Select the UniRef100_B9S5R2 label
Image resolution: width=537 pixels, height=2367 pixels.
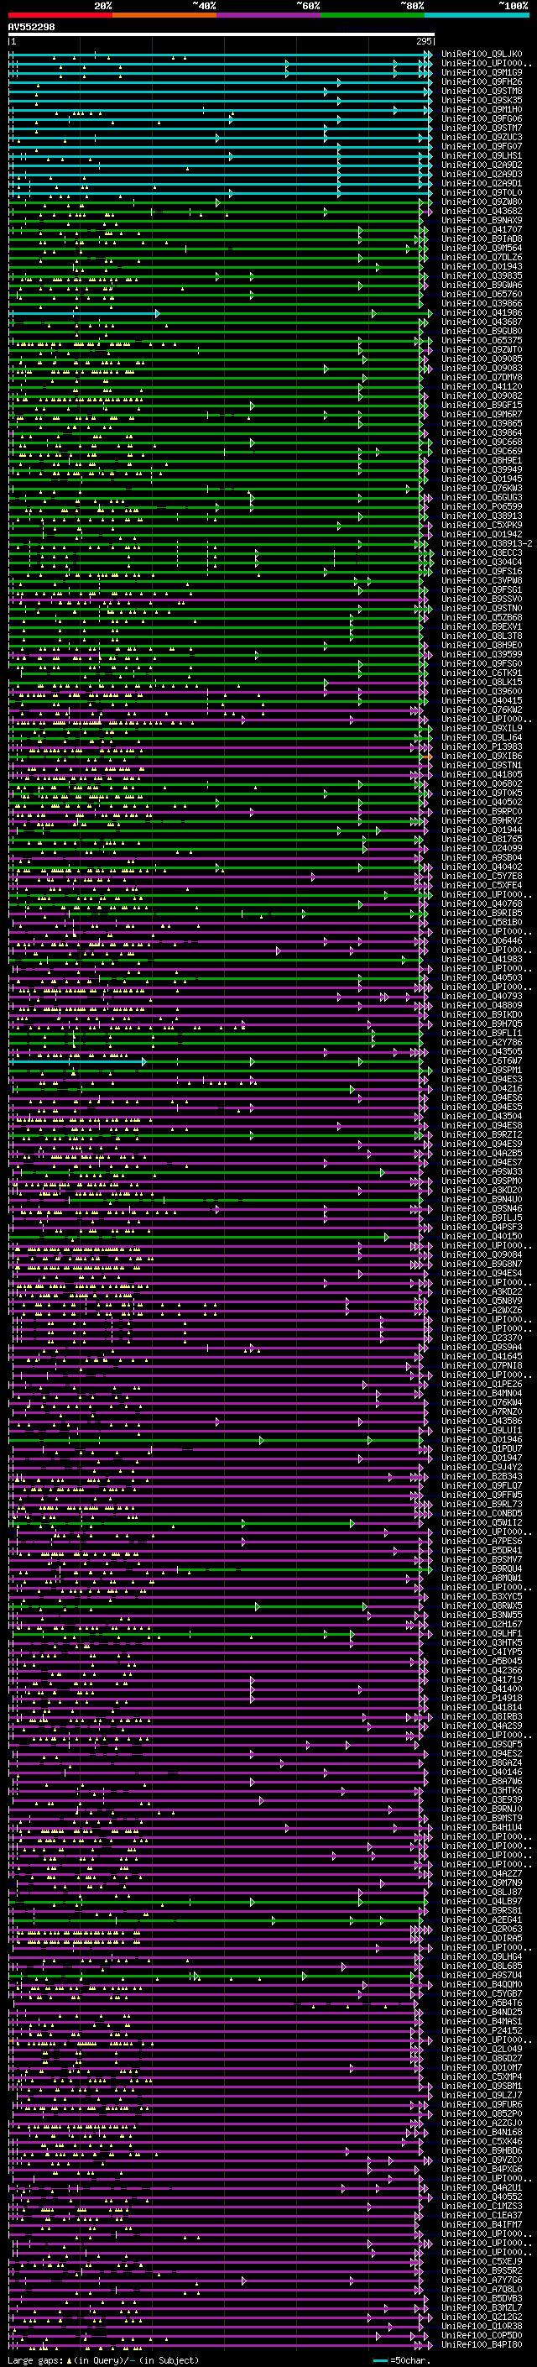point(482,2270)
